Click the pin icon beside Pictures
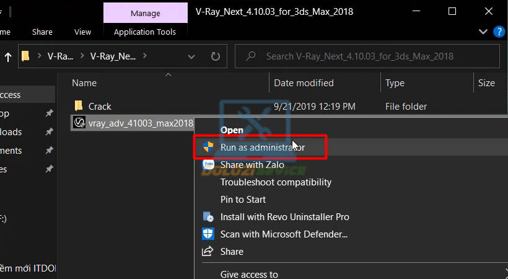The image size is (508, 279). click(49, 169)
